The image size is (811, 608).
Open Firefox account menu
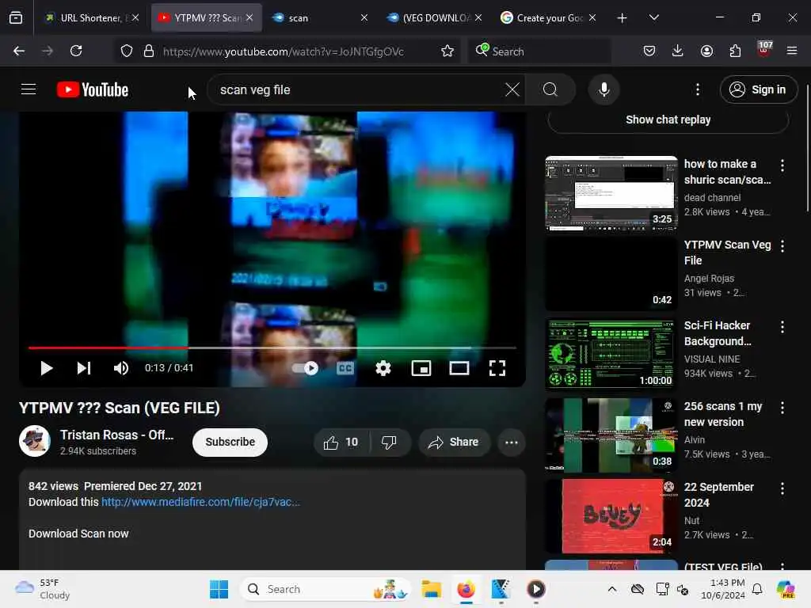(x=706, y=51)
